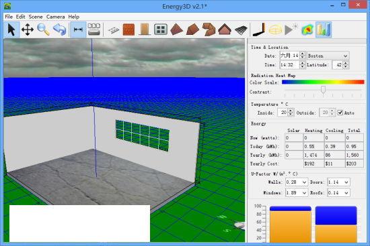Viewport: 370px width, 246px height.
Task: Open the Camera menu
Action: tap(55, 17)
